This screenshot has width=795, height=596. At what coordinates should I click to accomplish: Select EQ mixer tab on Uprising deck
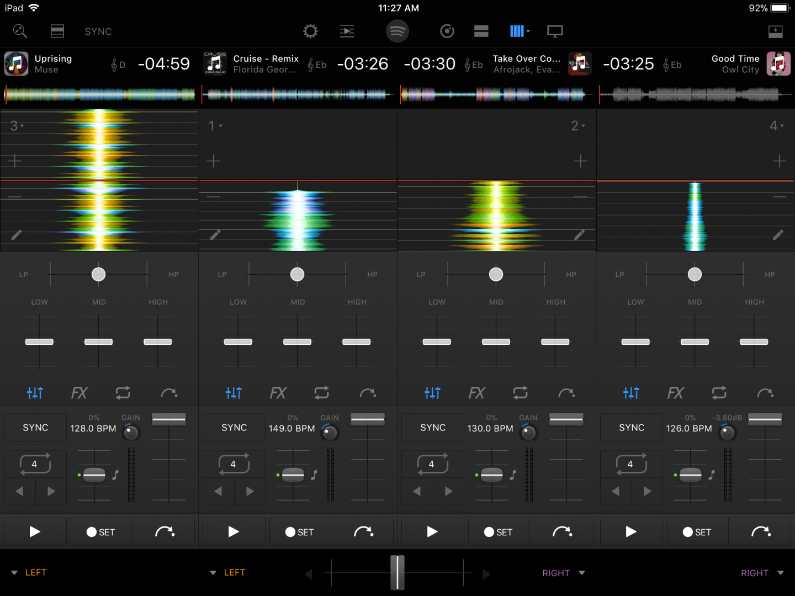click(35, 393)
